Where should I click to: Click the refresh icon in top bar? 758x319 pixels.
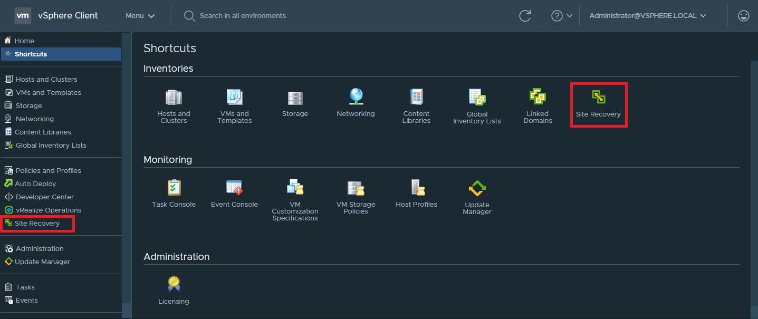tap(525, 16)
